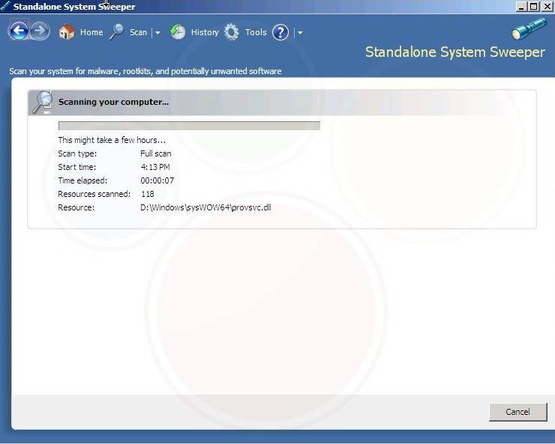Screen dimensions: 555x444
Task: Minimize the Standalone System Sweeper window
Action: (x=522, y=6)
